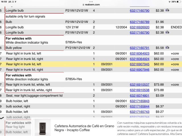
Task: Tap the Wi-Fi status icon
Action: [x=169, y=2]
